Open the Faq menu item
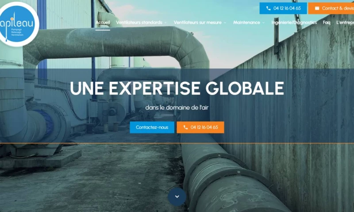Screen dimensions: 354x212 click(327, 22)
